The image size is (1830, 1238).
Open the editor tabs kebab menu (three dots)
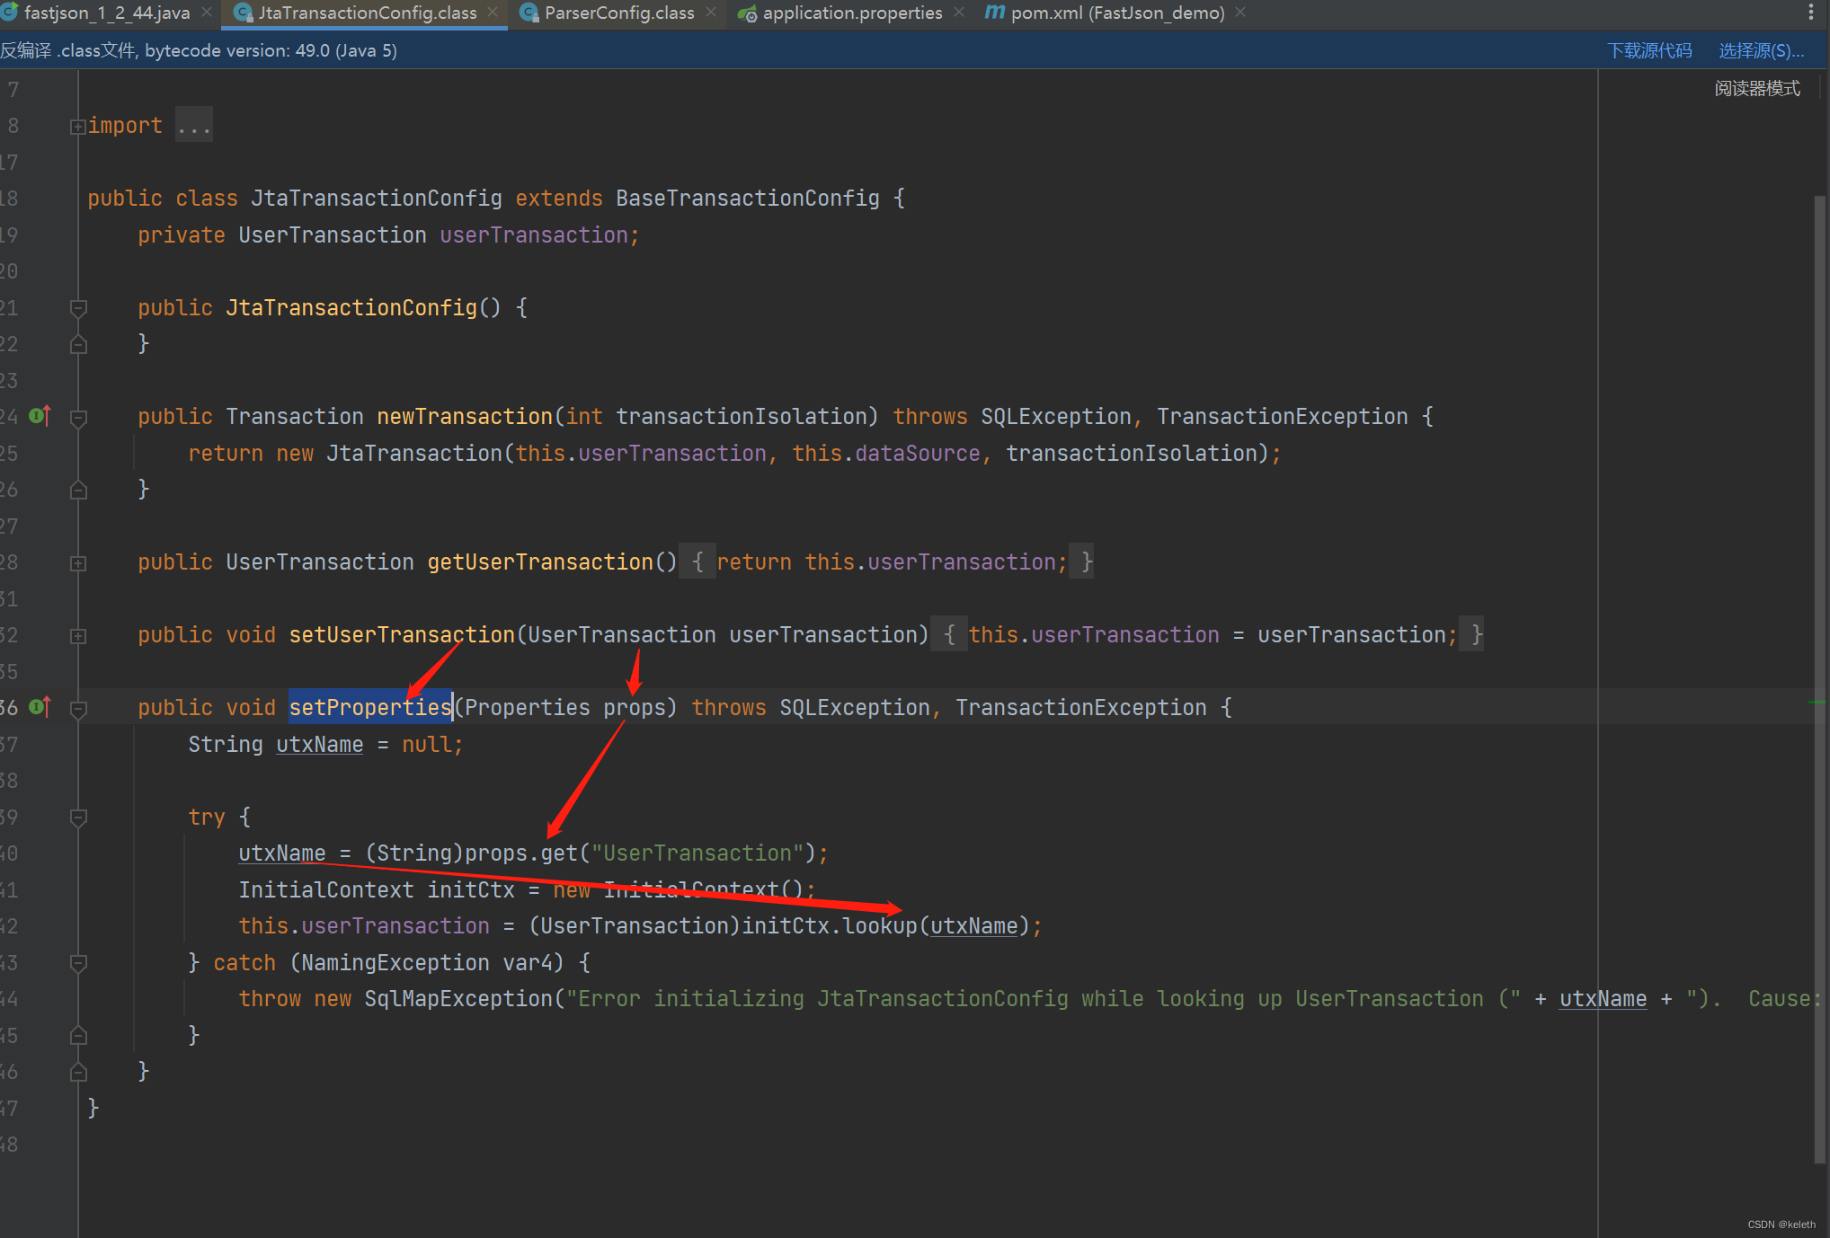coord(1811,13)
